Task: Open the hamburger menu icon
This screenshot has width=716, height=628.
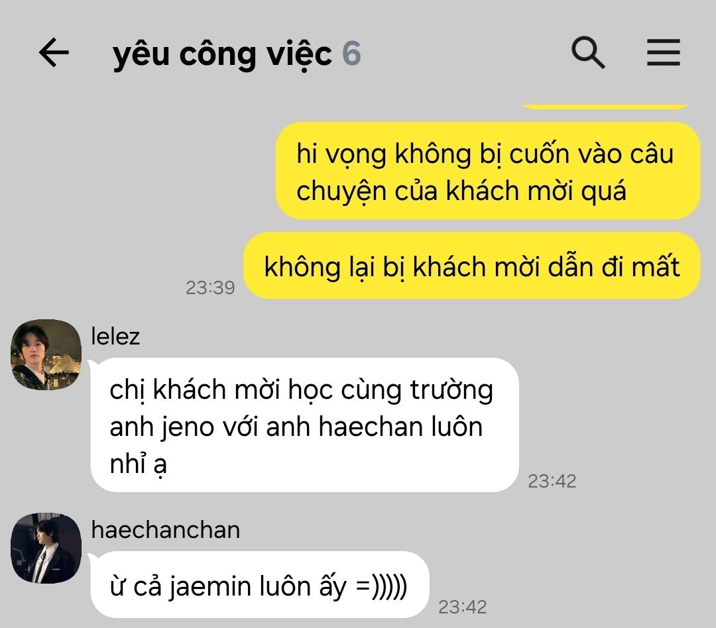Action: (x=664, y=52)
